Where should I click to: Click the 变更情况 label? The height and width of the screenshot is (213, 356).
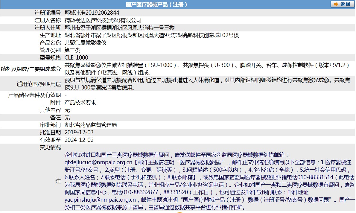[x=50, y=147]
